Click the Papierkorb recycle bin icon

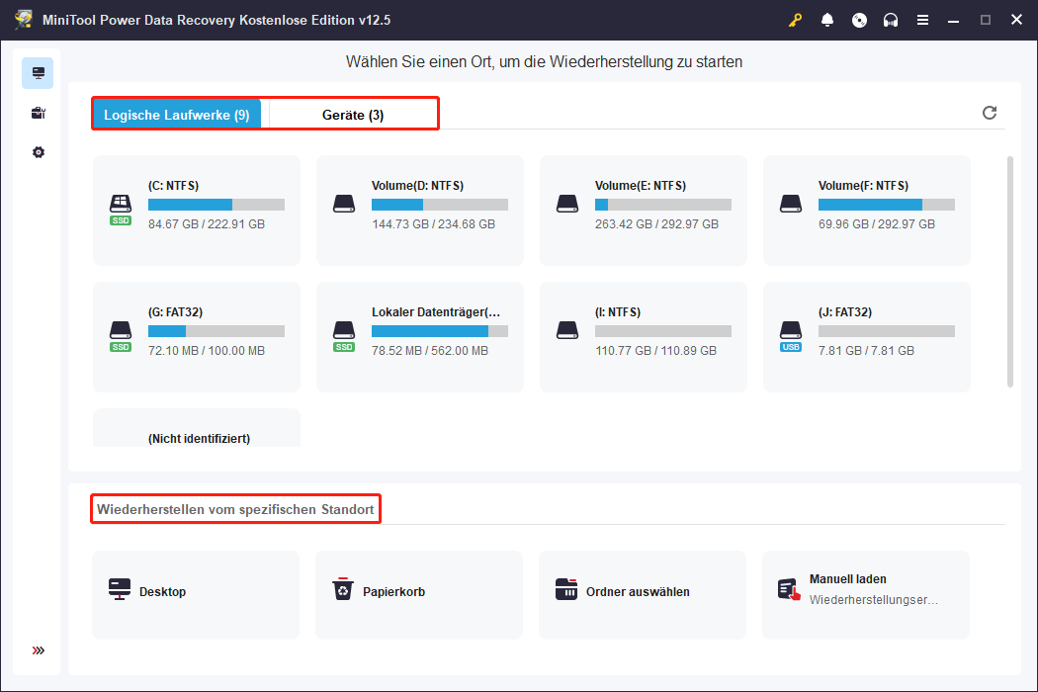pyautogui.click(x=343, y=589)
